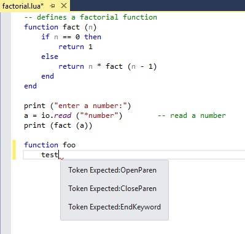245x234 pixels.
Task: Click the 'if n == 0 then' line
Action: [x=71, y=37]
